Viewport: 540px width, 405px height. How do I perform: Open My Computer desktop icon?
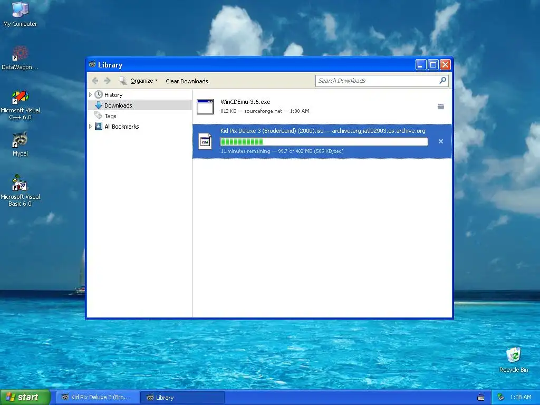[20, 14]
